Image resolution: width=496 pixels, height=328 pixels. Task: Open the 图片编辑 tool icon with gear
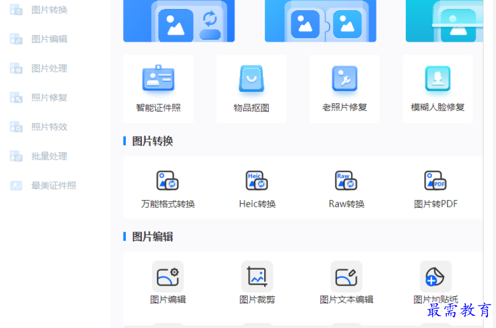click(x=168, y=276)
